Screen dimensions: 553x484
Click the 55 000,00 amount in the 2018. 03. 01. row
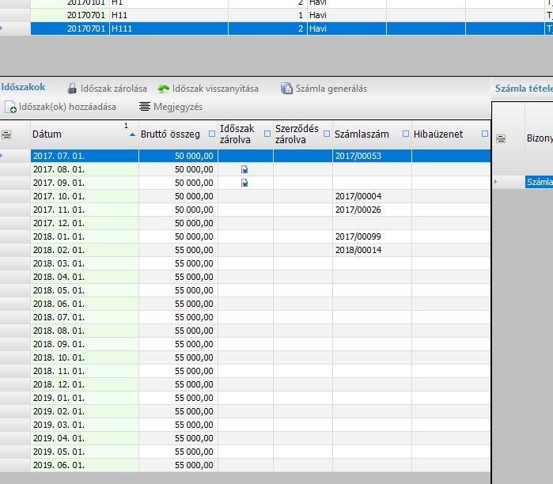(194, 263)
